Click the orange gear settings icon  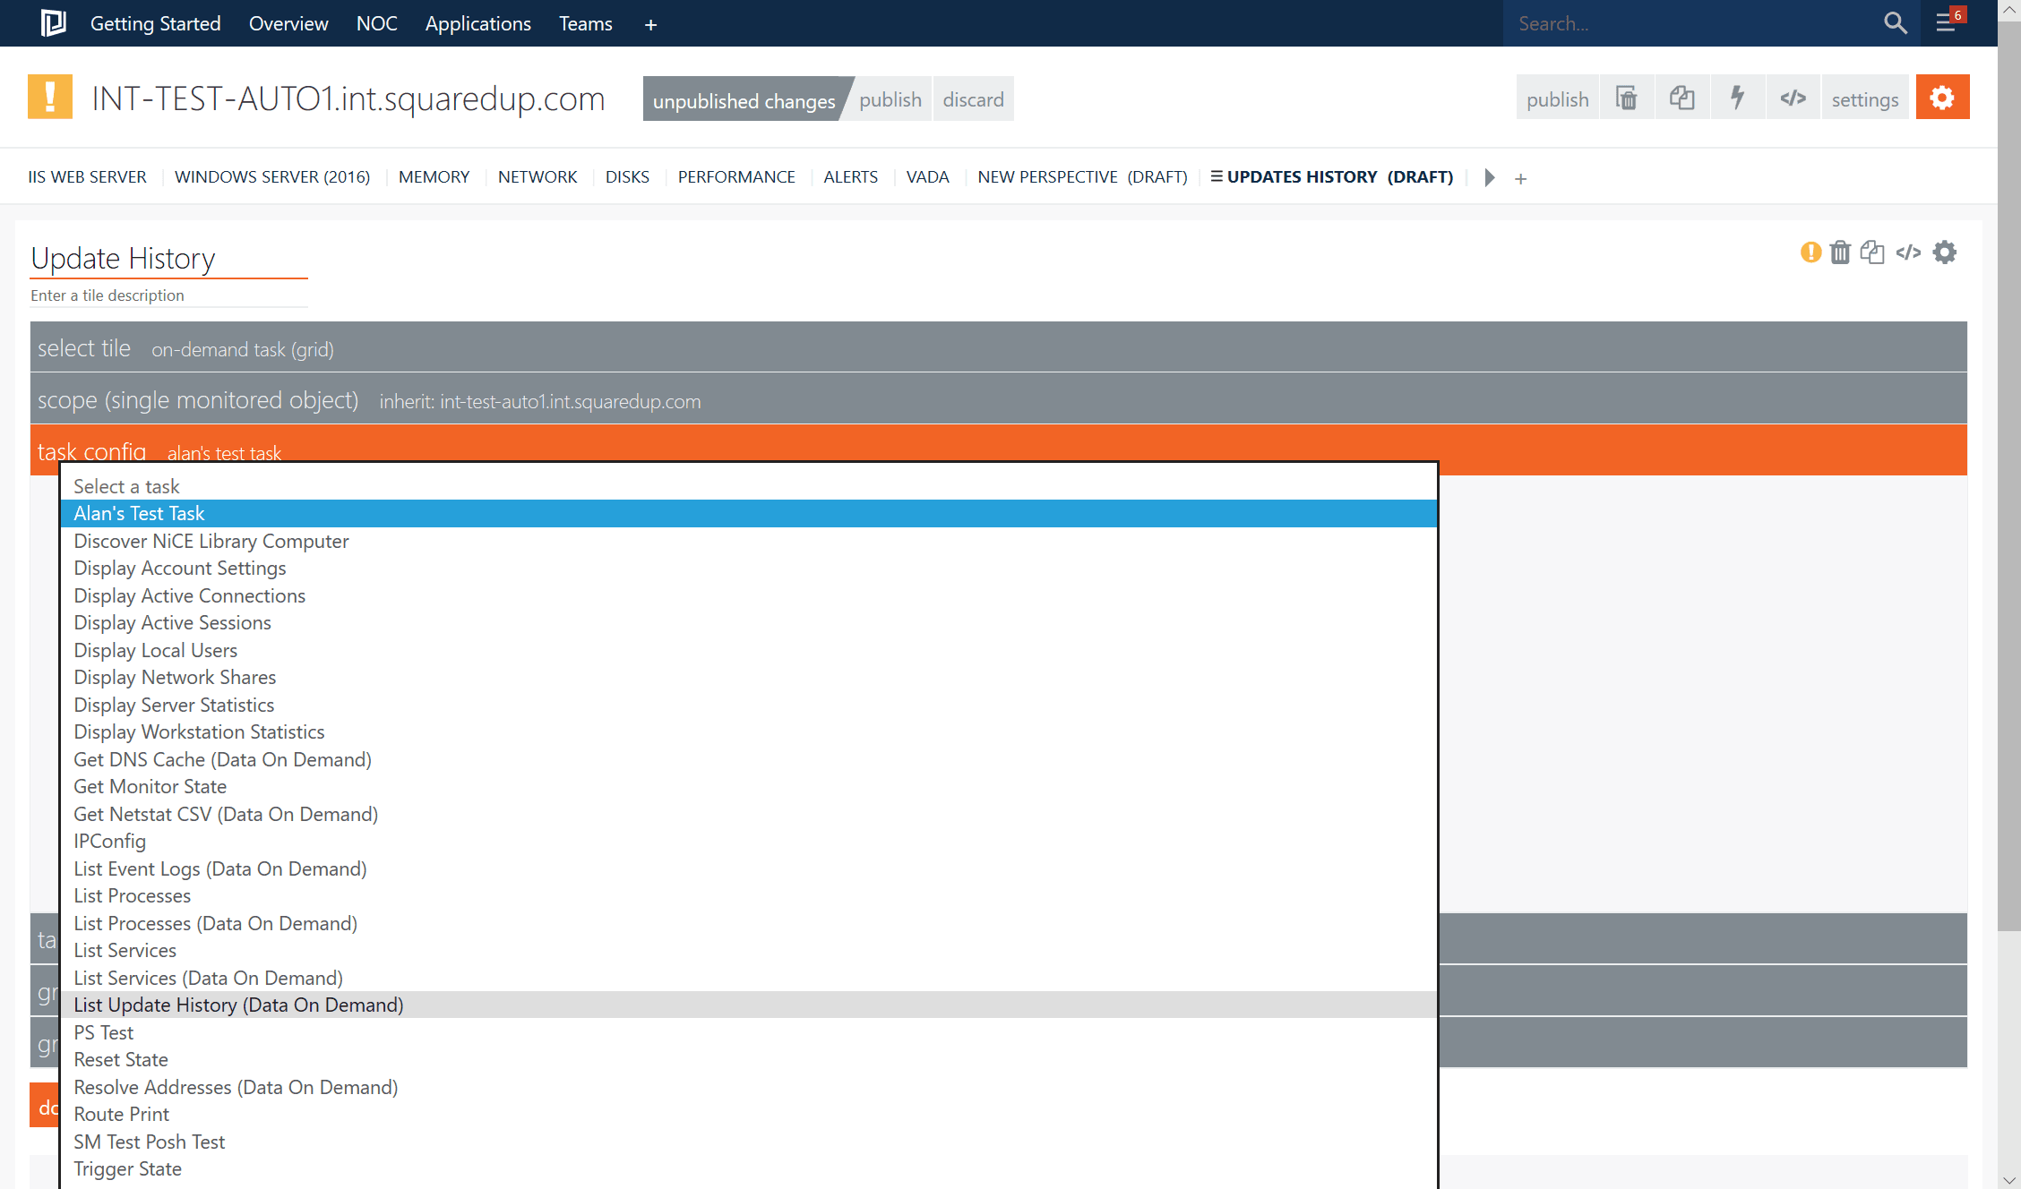1942,98
